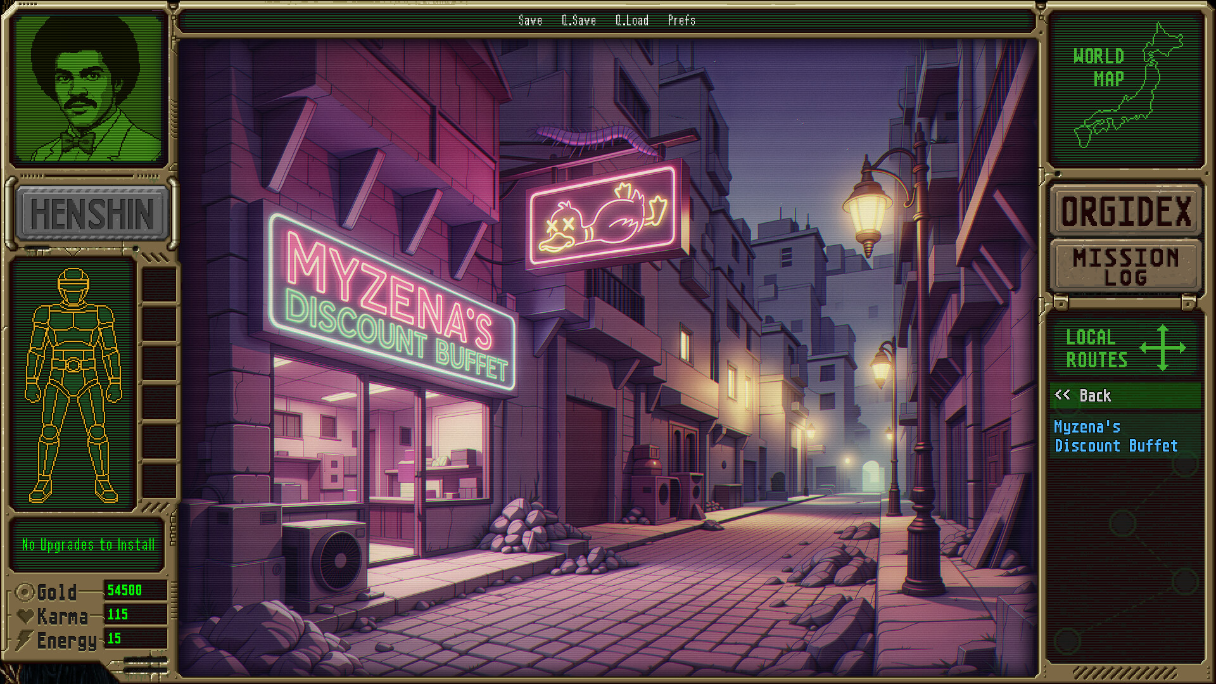Click the armor suit wireframe figure
This screenshot has height=684, width=1216.
point(73,385)
